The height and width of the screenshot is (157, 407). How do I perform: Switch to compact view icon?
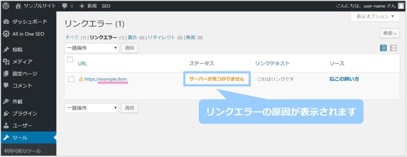pos(393,48)
